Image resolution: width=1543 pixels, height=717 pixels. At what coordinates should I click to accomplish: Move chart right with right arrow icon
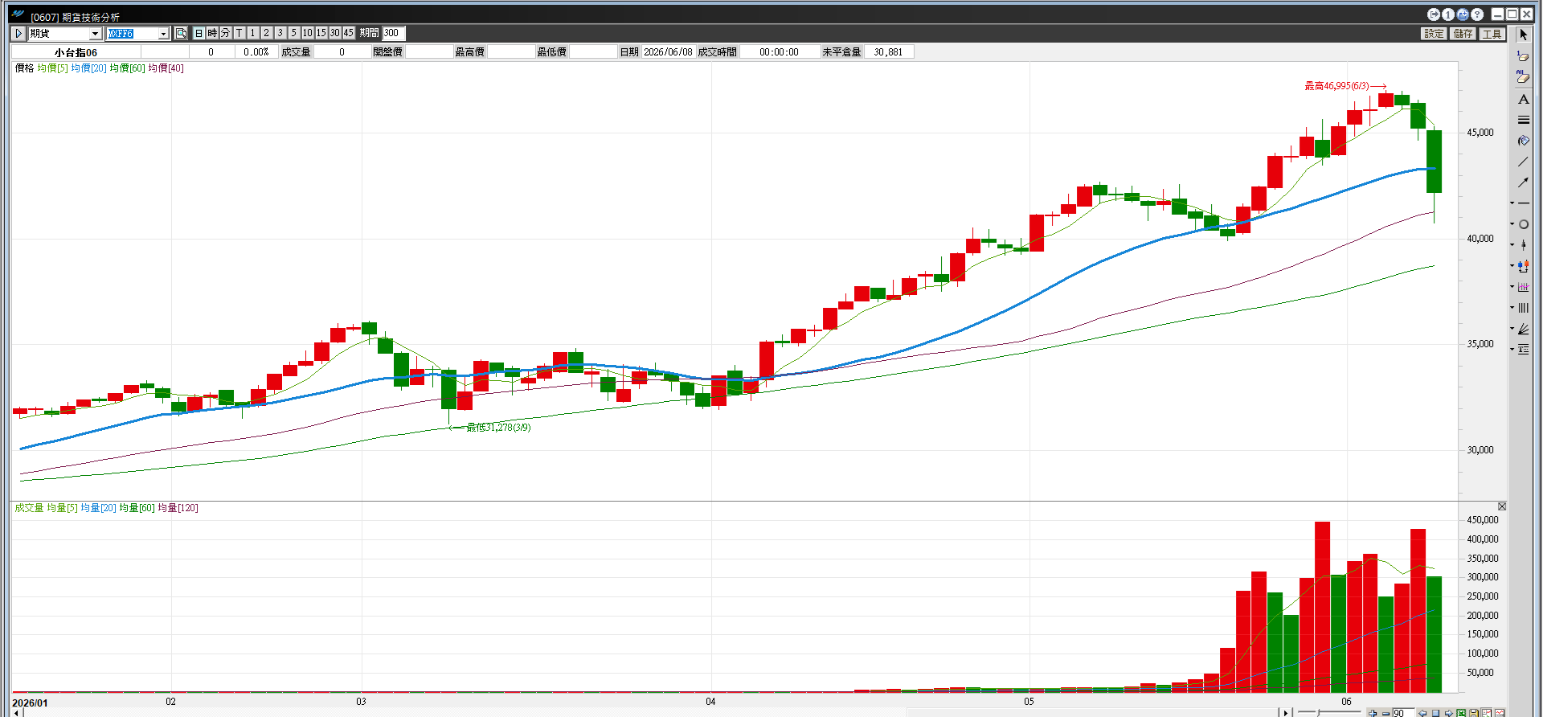coord(1448,713)
